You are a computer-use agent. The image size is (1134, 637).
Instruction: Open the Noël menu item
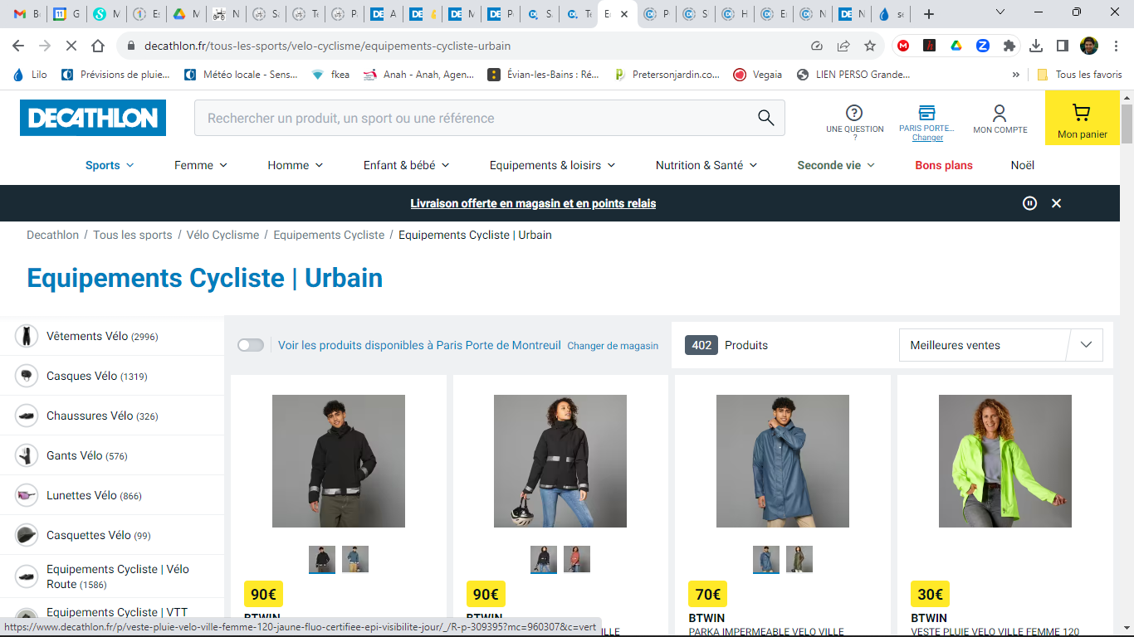coord(1022,165)
